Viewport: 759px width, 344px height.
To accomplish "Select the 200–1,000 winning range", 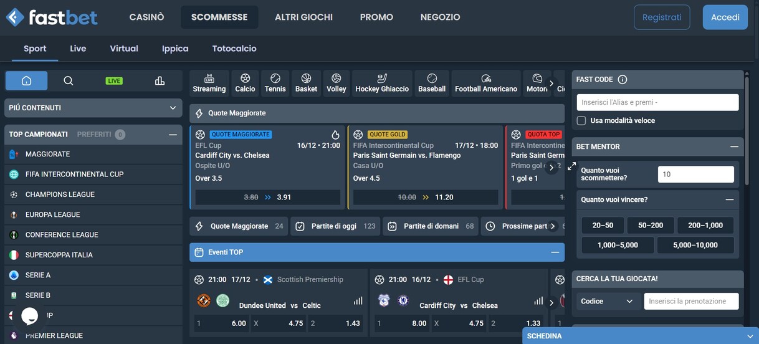I will [x=705, y=226].
